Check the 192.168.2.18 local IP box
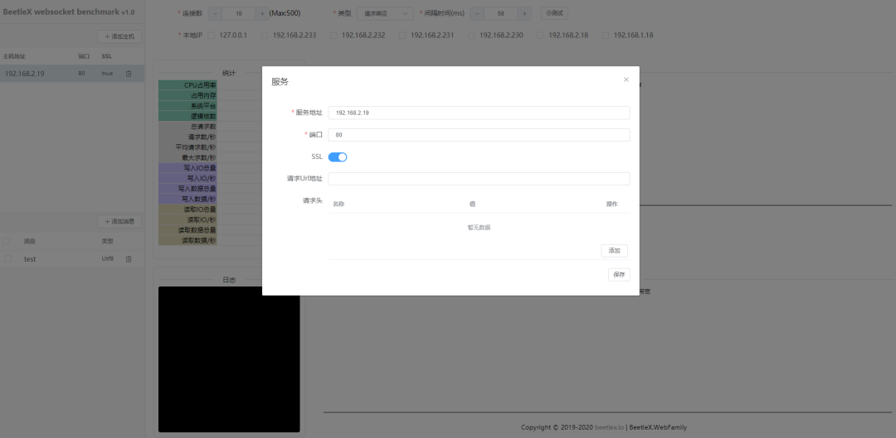Viewport: 896px width, 438px height. coord(541,36)
